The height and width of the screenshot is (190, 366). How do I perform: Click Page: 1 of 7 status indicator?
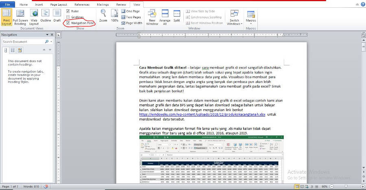click(x=10, y=186)
